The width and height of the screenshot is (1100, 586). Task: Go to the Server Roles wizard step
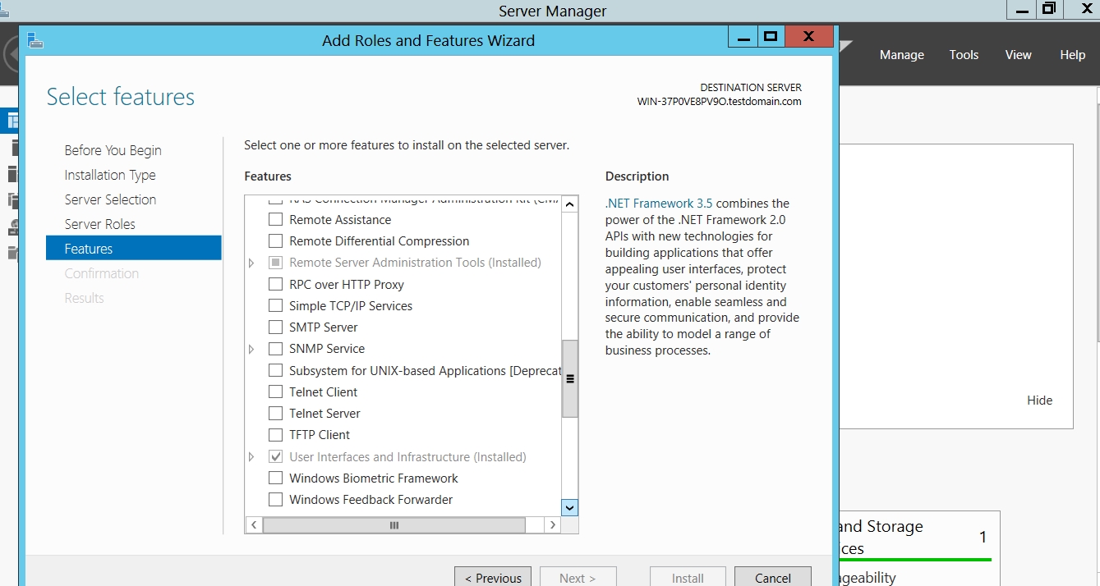99,224
